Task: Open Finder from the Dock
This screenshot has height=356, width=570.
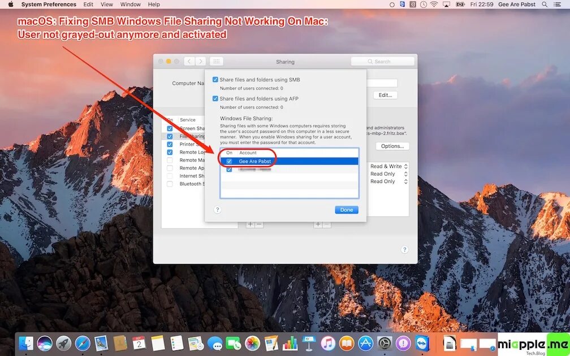Action: pos(26,344)
